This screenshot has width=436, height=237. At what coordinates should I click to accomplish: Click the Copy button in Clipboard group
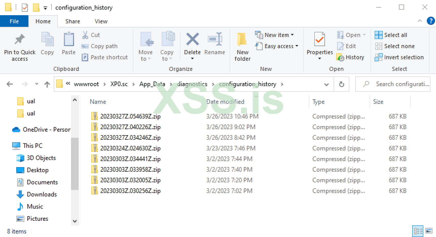(47, 44)
